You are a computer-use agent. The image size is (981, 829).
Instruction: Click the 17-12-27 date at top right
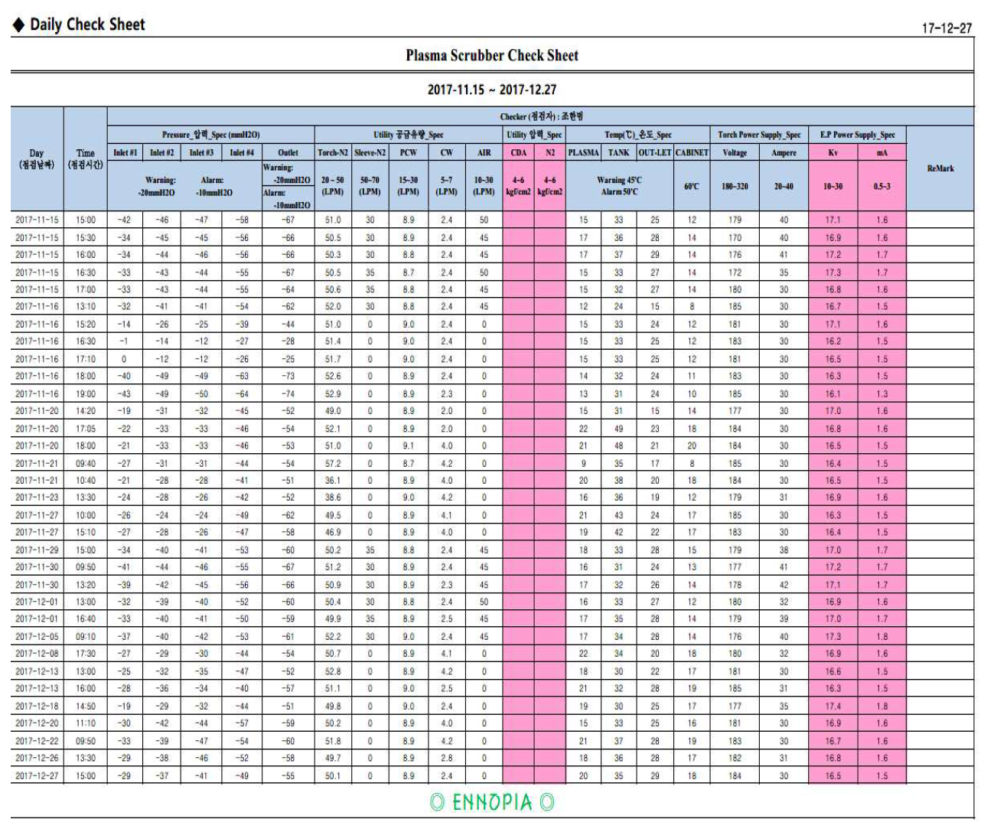[x=947, y=28]
